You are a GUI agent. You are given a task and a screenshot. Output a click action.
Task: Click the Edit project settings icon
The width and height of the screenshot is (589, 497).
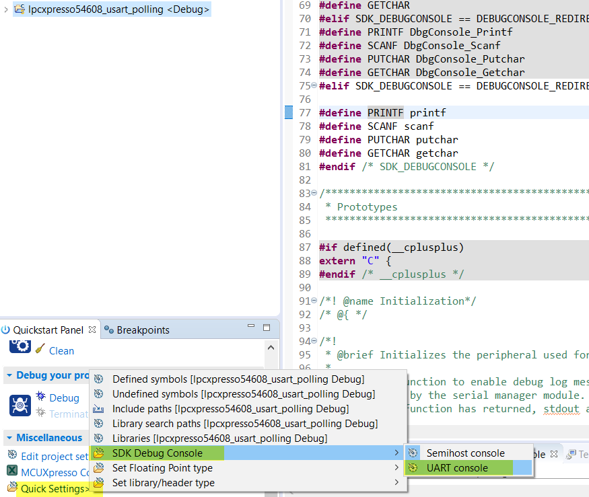click(12, 455)
